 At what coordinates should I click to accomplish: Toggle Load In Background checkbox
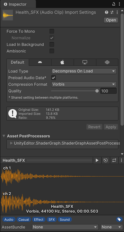52,44
